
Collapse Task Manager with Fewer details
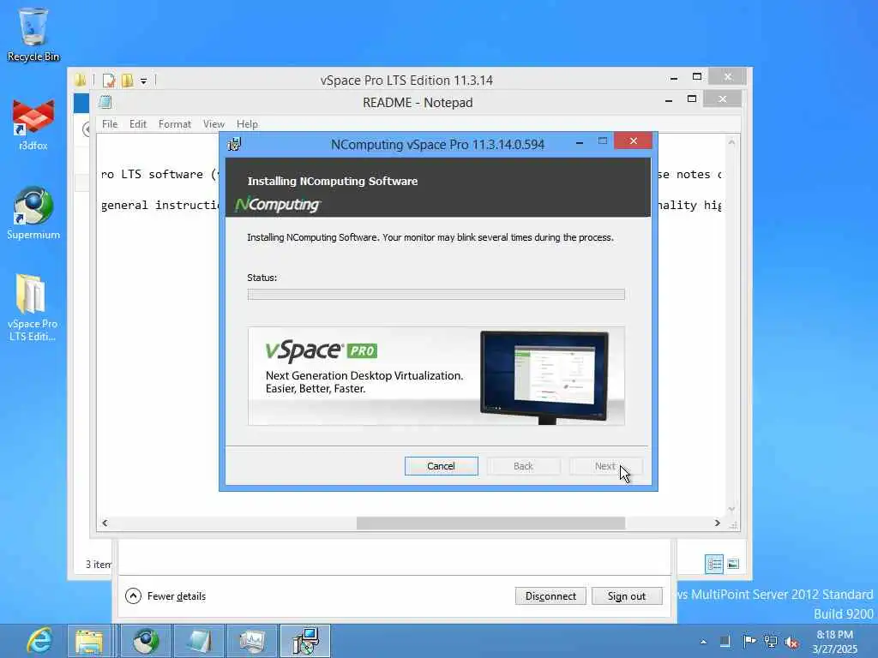(x=165, y=596)
